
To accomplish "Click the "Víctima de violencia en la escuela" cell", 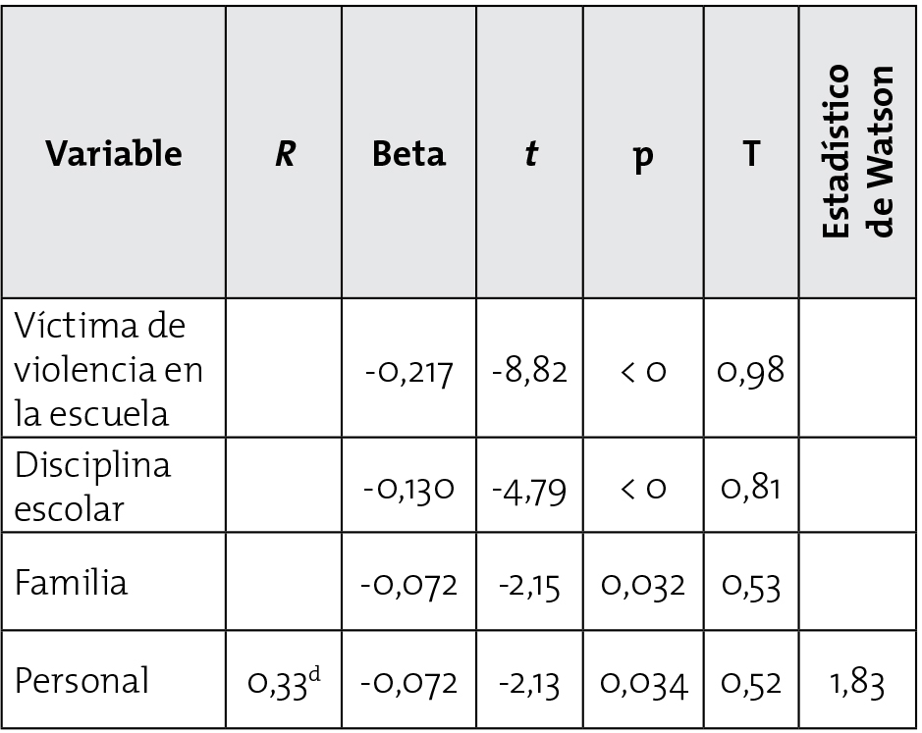I will tap(108, 369).
